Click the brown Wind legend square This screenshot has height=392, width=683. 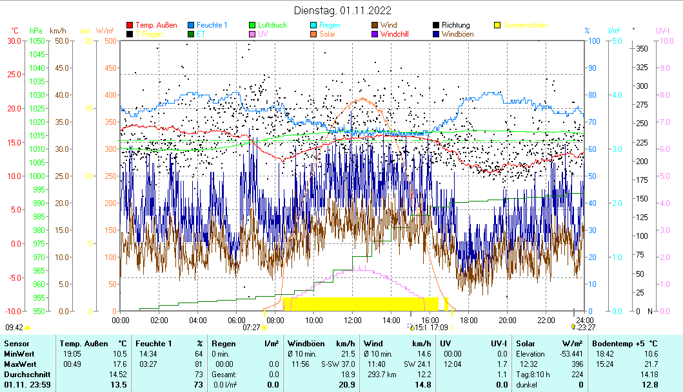(375, 26)
